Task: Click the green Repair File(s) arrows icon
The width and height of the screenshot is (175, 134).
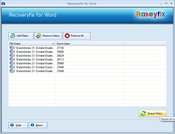Action: (x=143, y=113)
